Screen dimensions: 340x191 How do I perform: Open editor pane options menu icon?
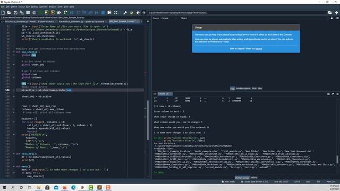coord(148,21)
